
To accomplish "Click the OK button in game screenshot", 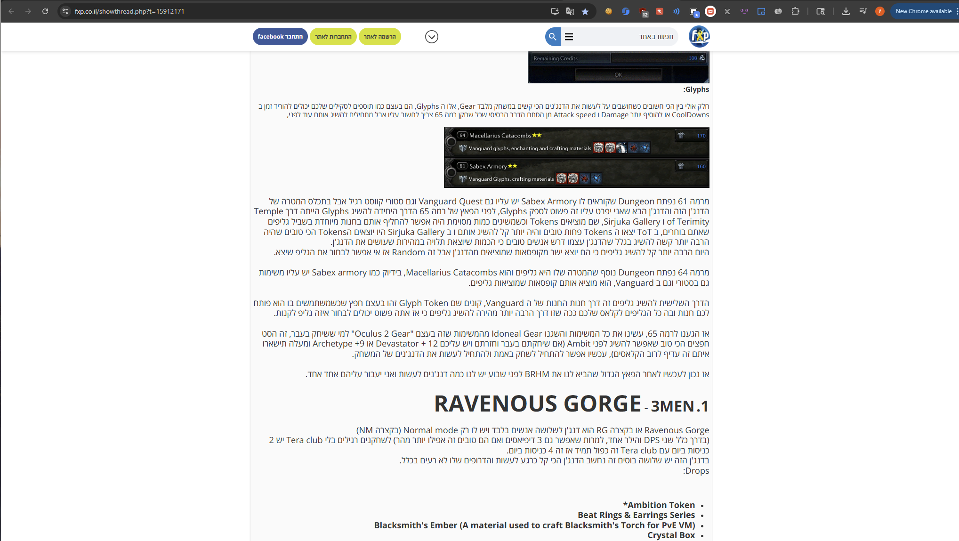I will [x=618, y=74].
